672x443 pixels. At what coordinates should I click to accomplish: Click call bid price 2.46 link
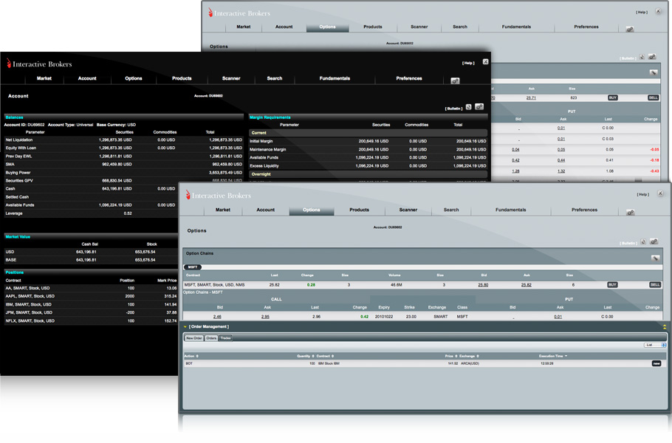[x=217, y=317]
